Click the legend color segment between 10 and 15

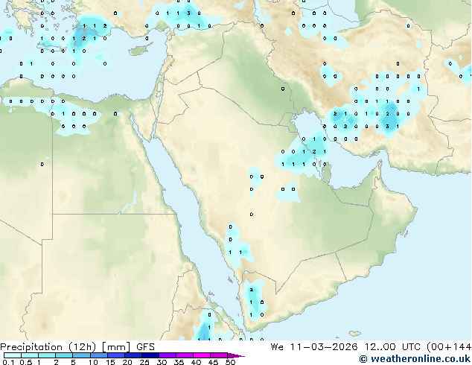coord(98,355)
